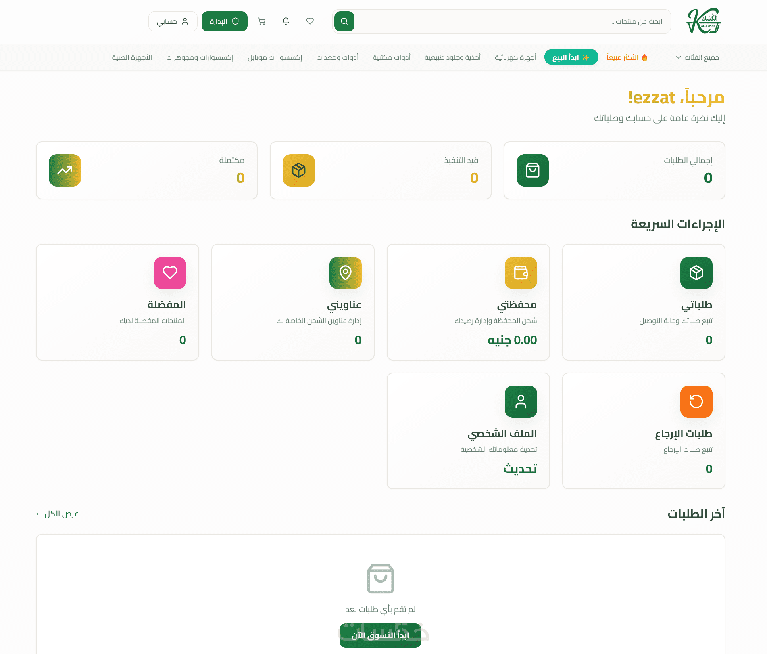This screenshot has height=654, width=767.
Task: Click the الإدارة admin button
Action: click(225, 21)
